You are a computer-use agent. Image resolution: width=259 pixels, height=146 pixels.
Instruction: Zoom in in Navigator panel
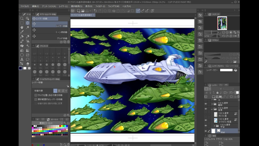tap(227, 32)
